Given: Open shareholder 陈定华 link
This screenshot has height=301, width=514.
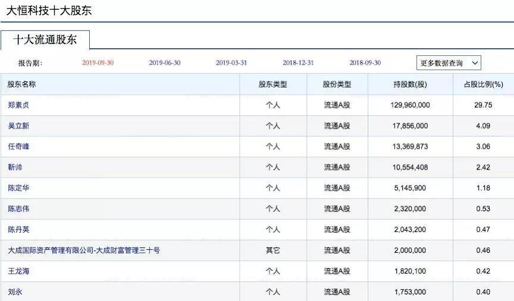Looking at the screenshot, I should (18, 188).
